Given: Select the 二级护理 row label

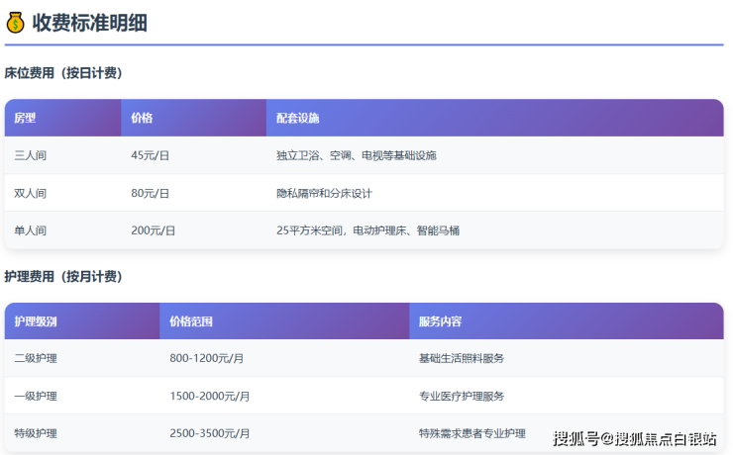Looking at the screenshot, I should [x=36, y=358].
